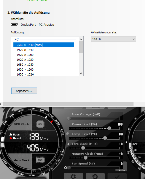Screen dimensions: 145x179
Task: Click the PC group header in the resolution list
Action: [x=16, y=39]
